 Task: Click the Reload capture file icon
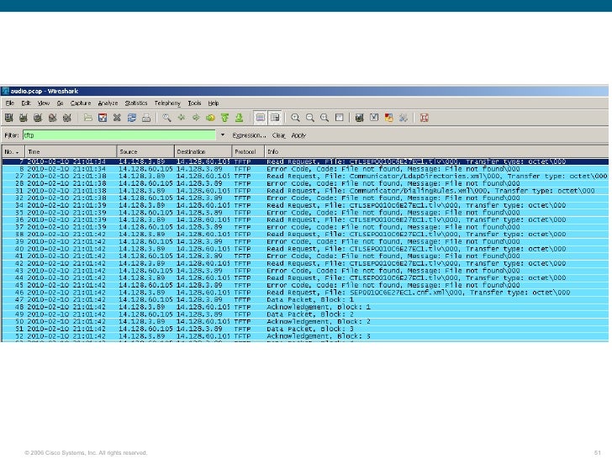131,118
